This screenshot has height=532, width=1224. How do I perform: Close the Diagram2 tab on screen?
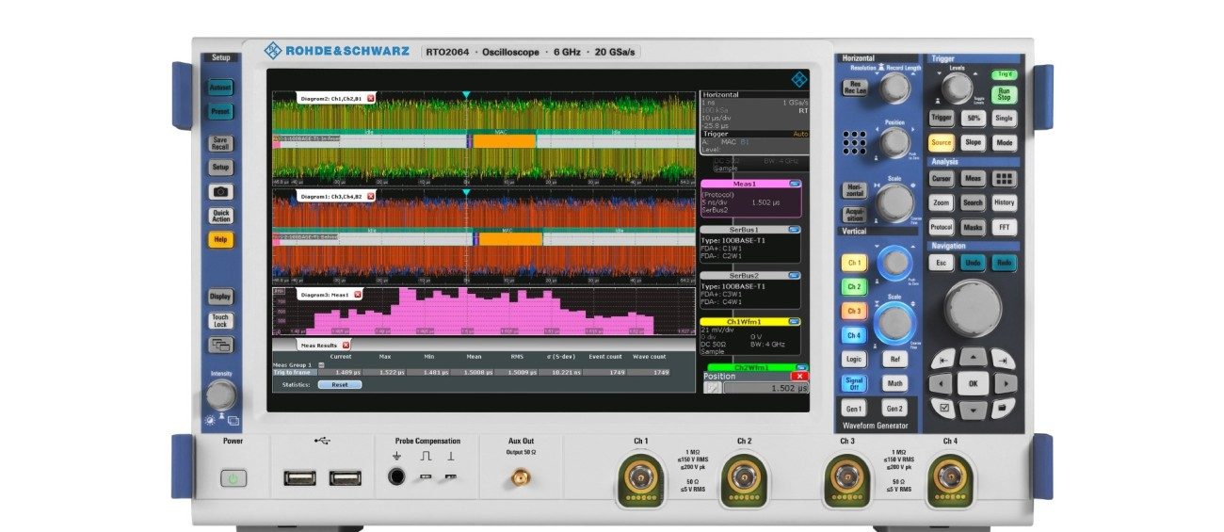371,98
